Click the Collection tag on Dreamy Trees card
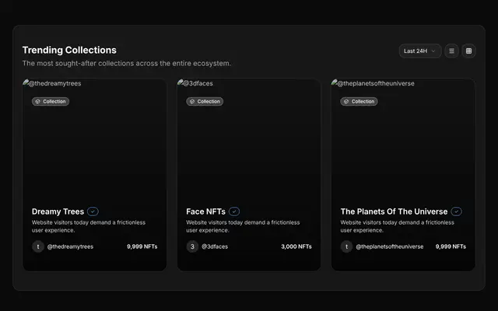498x311 pixels. [x=51, y=102]
